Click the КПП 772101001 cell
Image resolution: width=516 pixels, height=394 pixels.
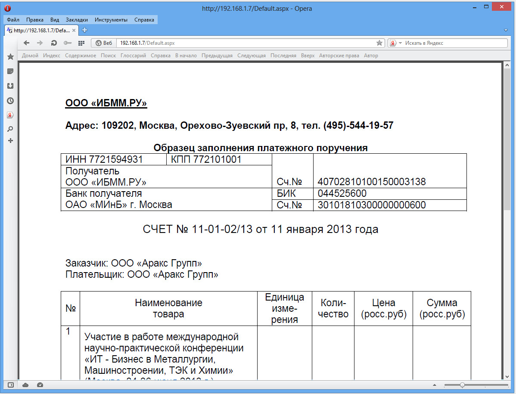[x=219, y=159]
